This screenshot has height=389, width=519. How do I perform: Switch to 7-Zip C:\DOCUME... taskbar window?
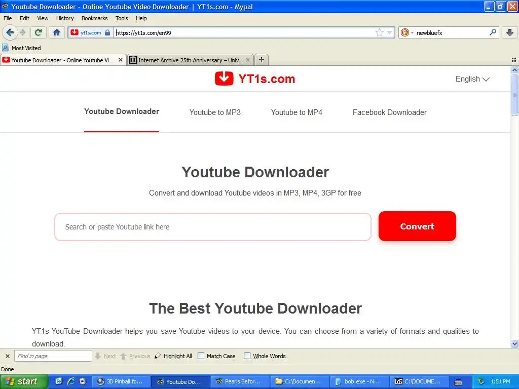tap(419, 381)
